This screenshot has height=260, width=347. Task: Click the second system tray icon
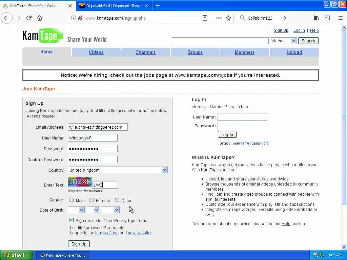(322, 255)
